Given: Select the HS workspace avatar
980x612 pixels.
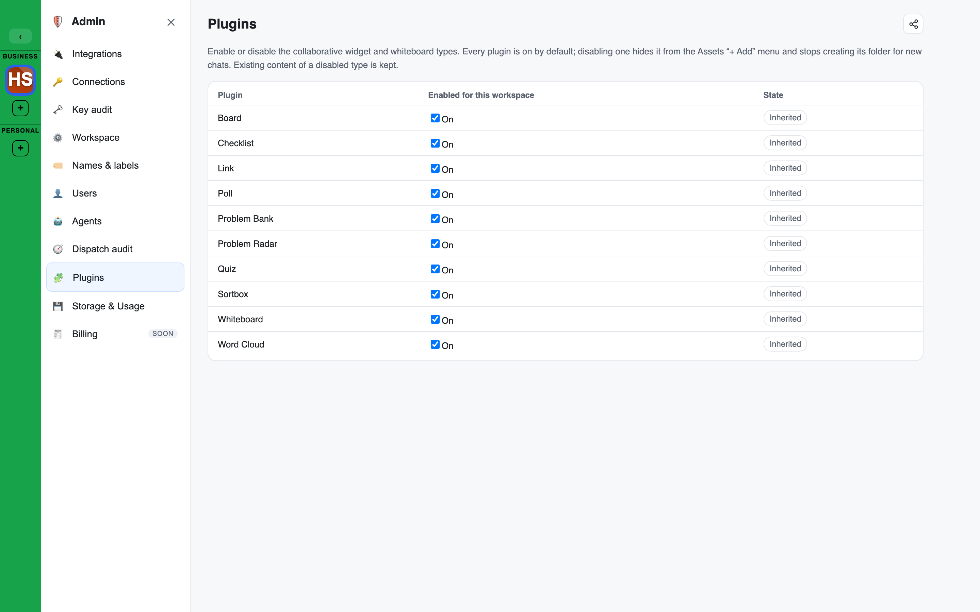Looking at the screenshot, I should (x=20, y=80).
